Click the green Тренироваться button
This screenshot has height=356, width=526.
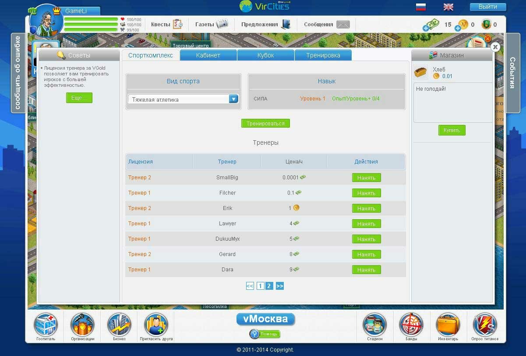click(265, 124)
